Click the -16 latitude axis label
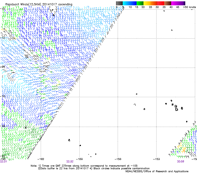This screenshot has height=173, width=197. [2, 96]
